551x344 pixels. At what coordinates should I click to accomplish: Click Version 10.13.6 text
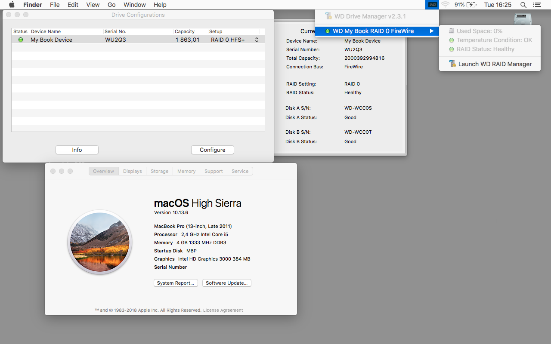pyautogui.click(x=171, y=212)
